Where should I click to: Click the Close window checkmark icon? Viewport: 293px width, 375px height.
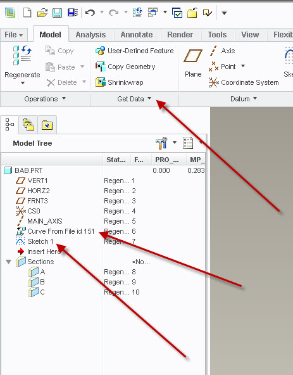tap(177, 13)
